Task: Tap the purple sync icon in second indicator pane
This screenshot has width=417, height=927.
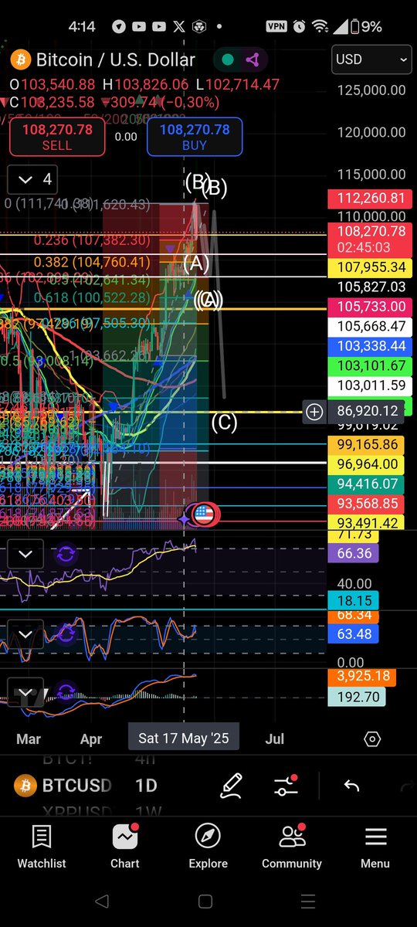Action: pyautogui.click(x=66, y=634)
